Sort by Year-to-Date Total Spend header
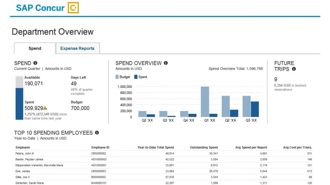 (156, 147)
